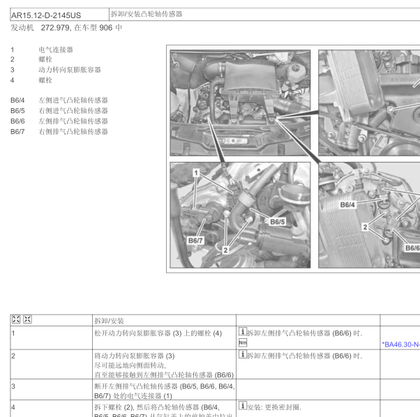Click the info icon in step 1 row
The width and height of the screenshot is (420, 417).
coord(242,331)
